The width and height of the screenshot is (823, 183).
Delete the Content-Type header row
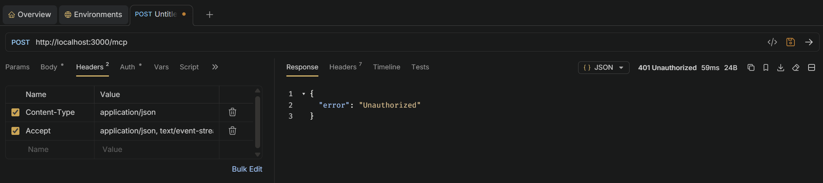tap(232, 112)
